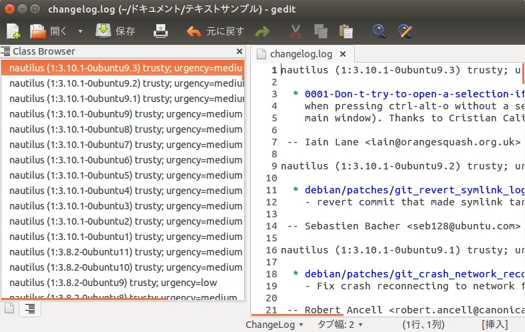Print the document using printer icon
Screen dimensions: 525x332
[161, 31]
